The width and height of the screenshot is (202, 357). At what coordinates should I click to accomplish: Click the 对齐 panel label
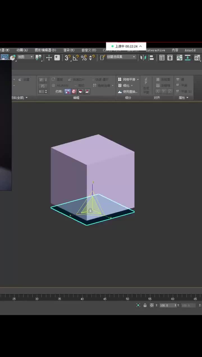[x=157, y=98]
